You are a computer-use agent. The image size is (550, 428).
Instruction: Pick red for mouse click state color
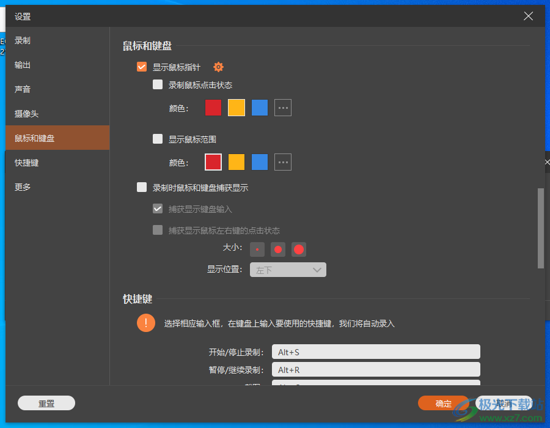click(x=213, y=108)
